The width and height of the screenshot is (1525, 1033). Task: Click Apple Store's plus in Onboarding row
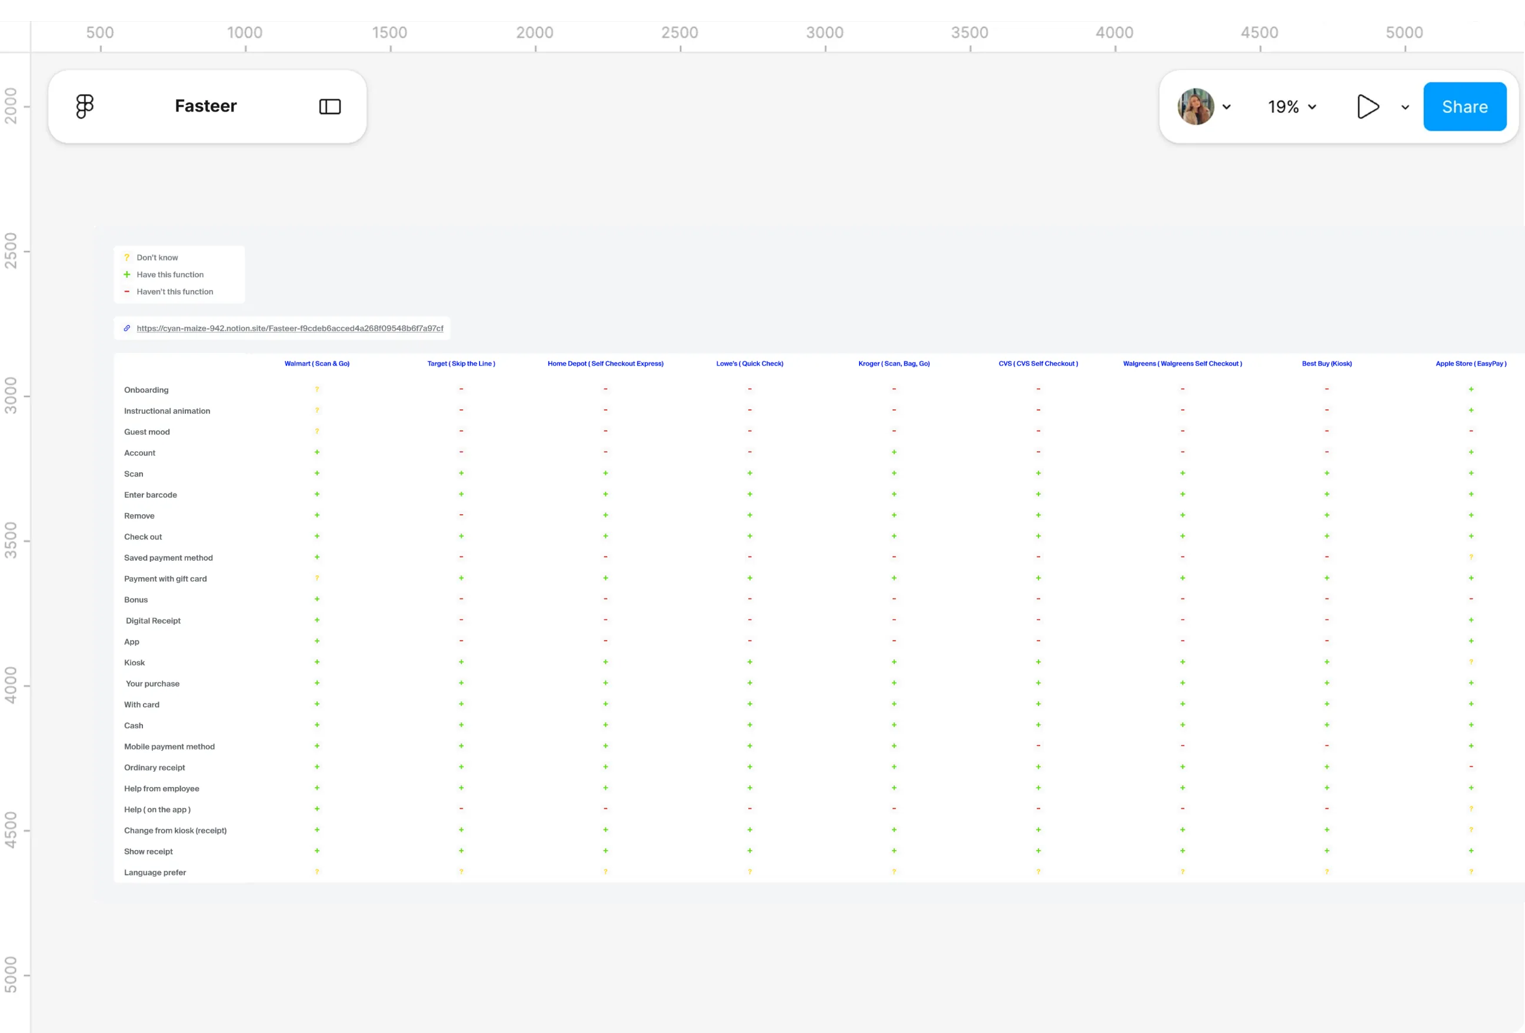tap(1471, 389)
